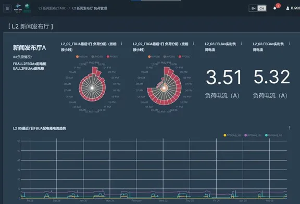Switch language to EN

tap(253, 8)
